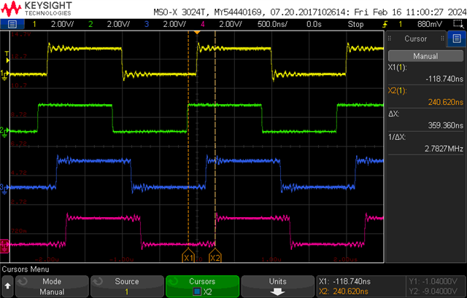Viewport: 467px width, 298px height.
Task: Open the Source 1 softkey
Action: 127,286
